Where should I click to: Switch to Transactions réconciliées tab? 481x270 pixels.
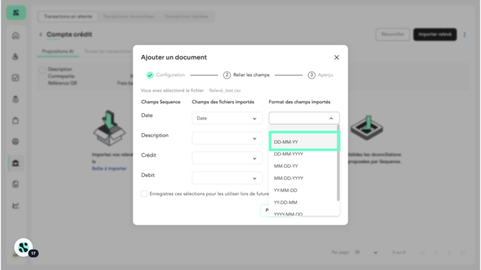point(129,16)
